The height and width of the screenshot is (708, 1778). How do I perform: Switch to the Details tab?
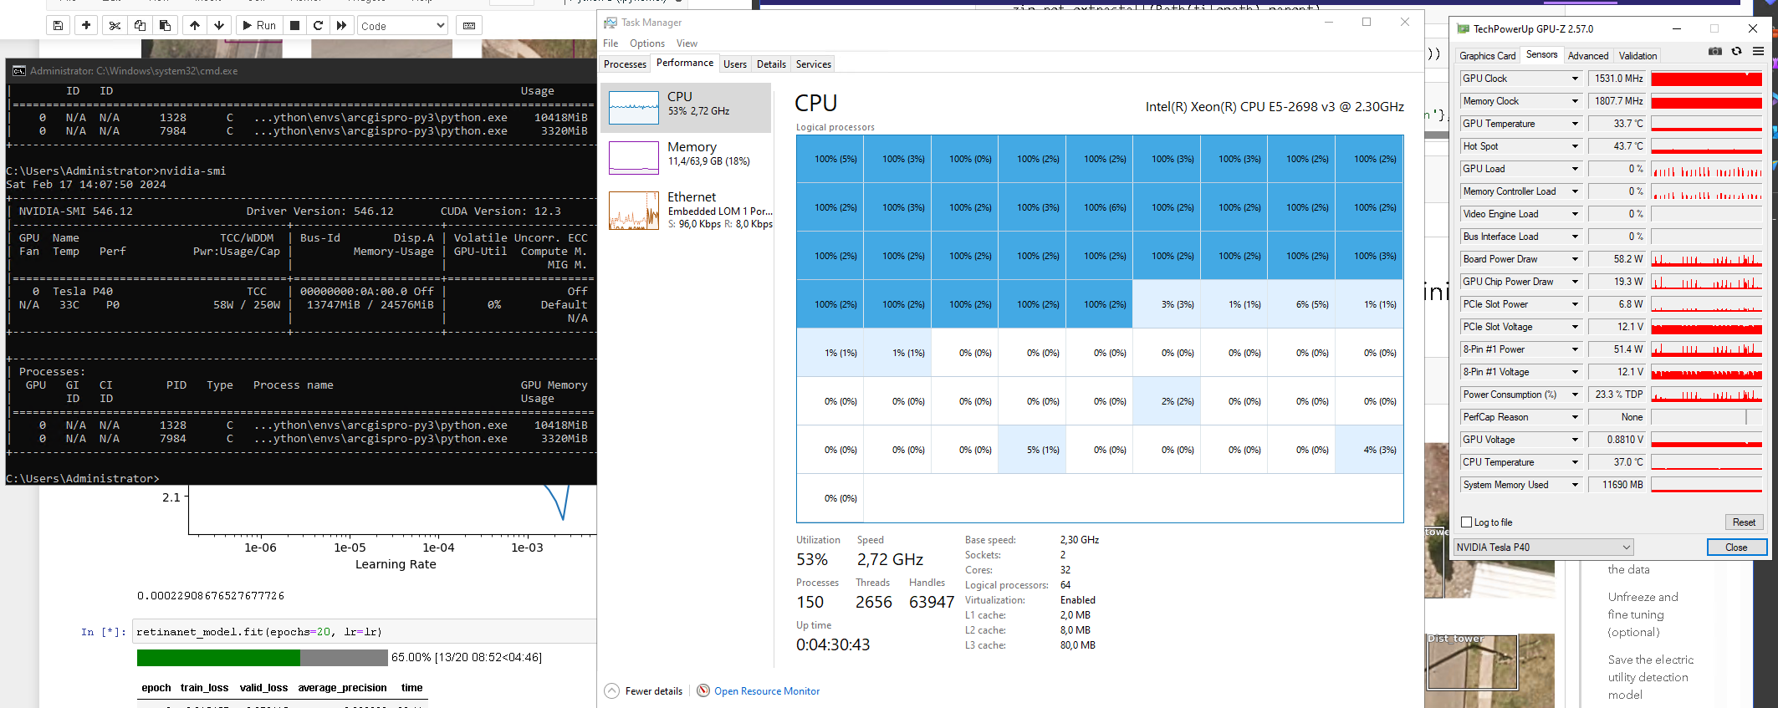coord(771,64)
